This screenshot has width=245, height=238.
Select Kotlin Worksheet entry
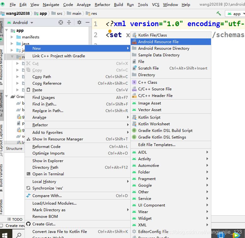tap(171, 124)
